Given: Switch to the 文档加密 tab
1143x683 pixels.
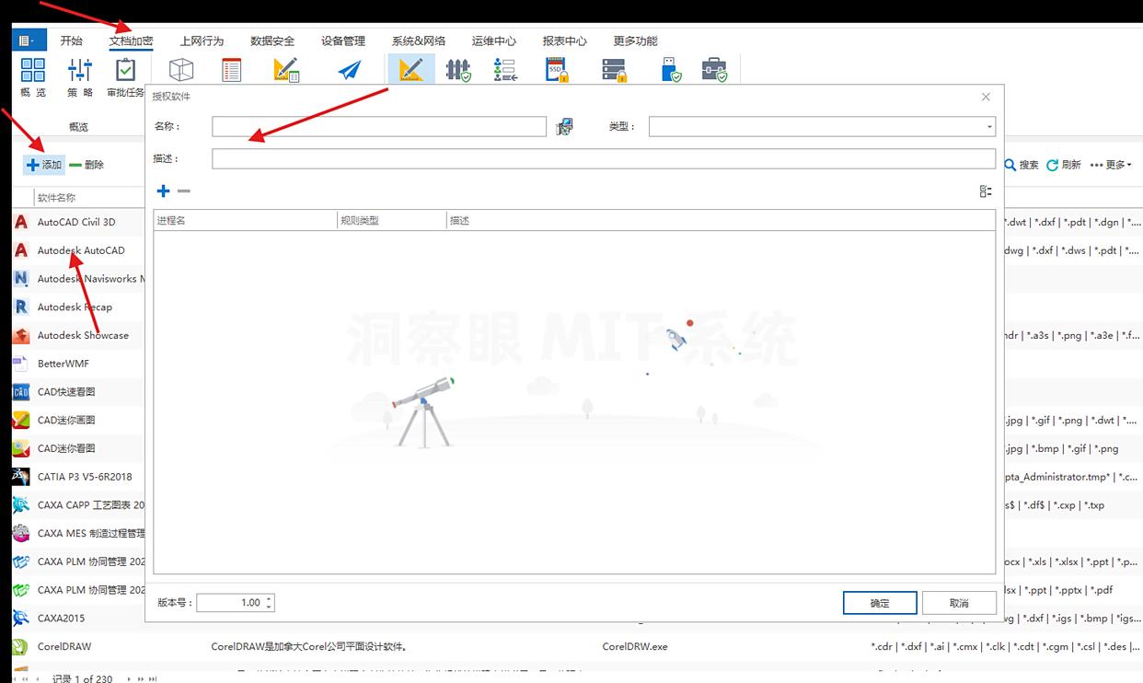Looking at the screenshot, I should (x=131, y=41).
